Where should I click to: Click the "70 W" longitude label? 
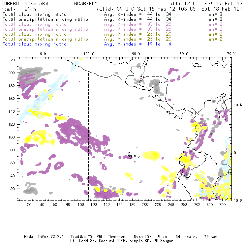tap(231, 54)
